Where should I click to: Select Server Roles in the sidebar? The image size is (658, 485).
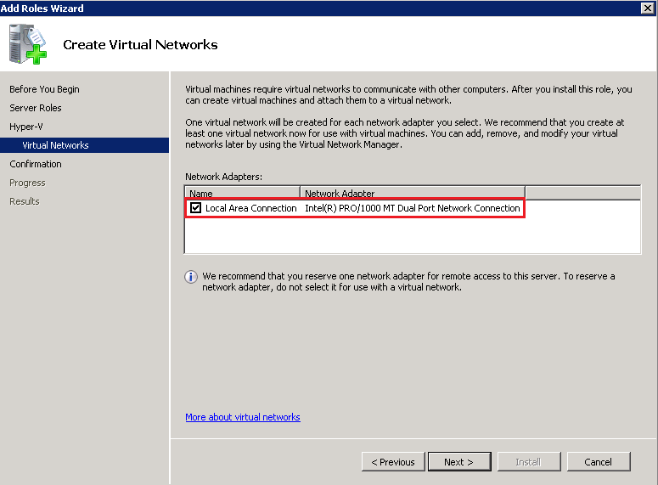coord(36,108)
